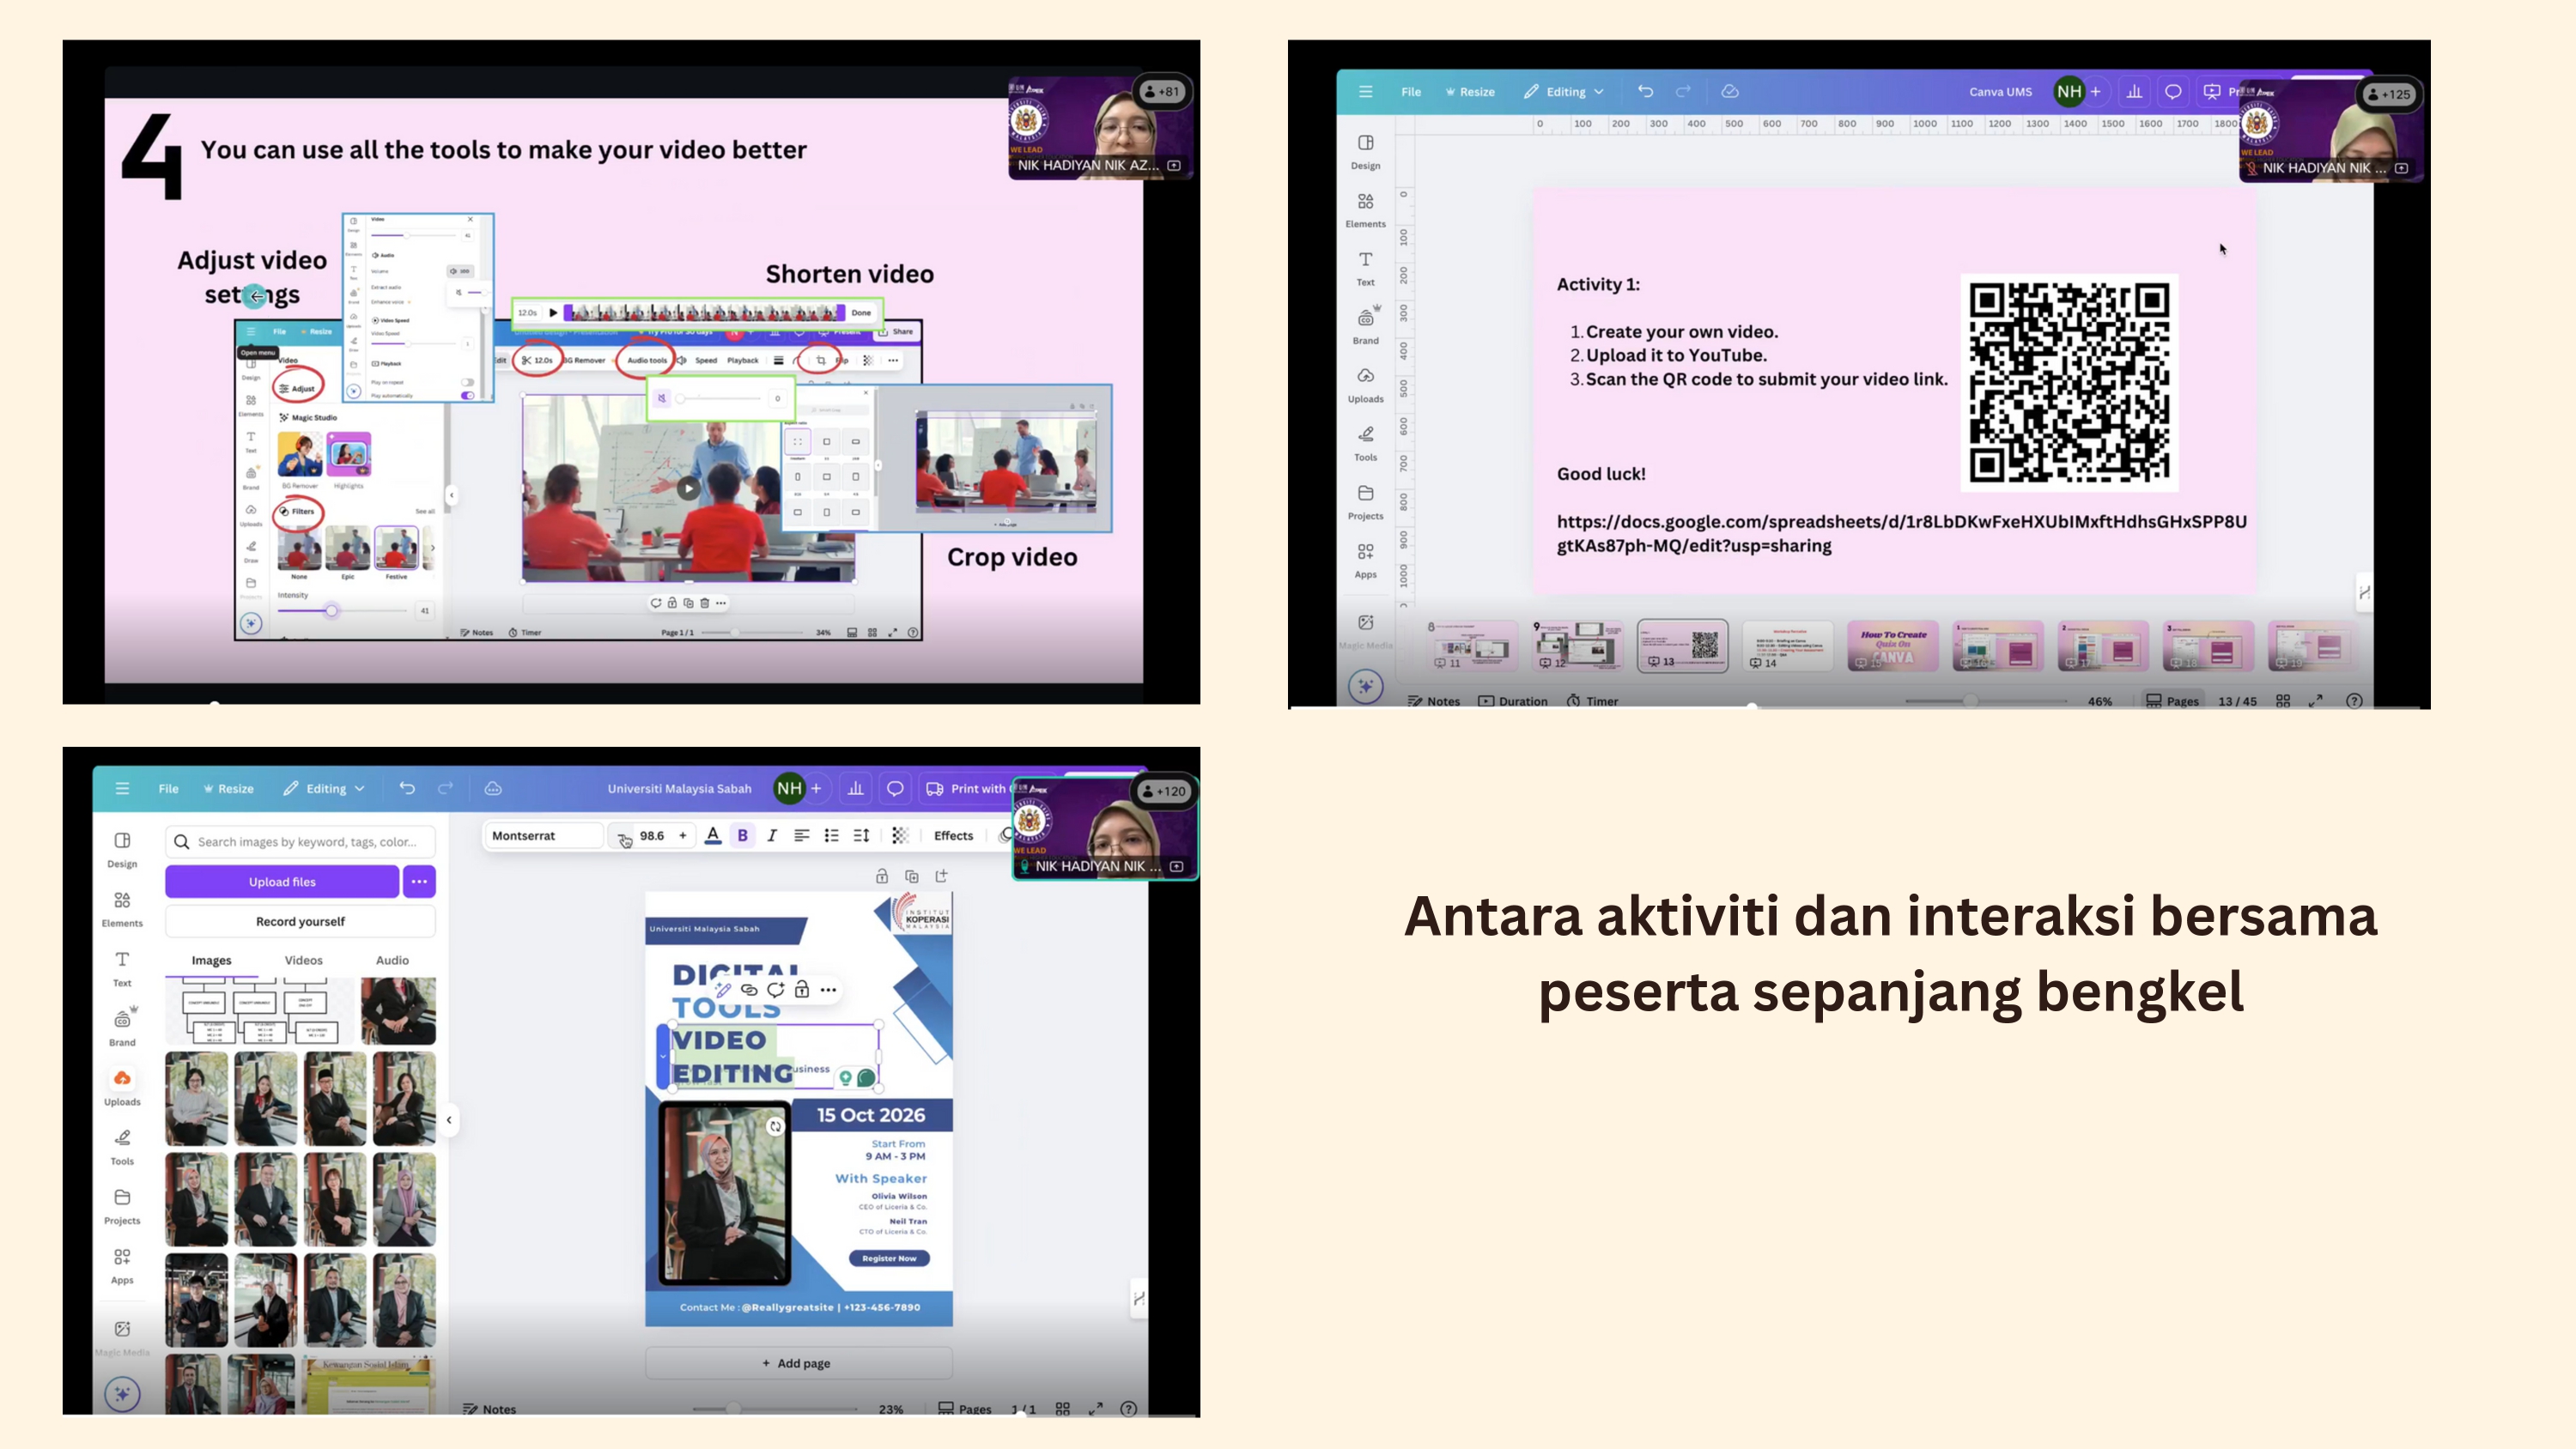Image resolution: width=2576 pixels, height=1449 pixels.
Task: Switch to Audio tab in uploads panel
Action: [392, 960]
